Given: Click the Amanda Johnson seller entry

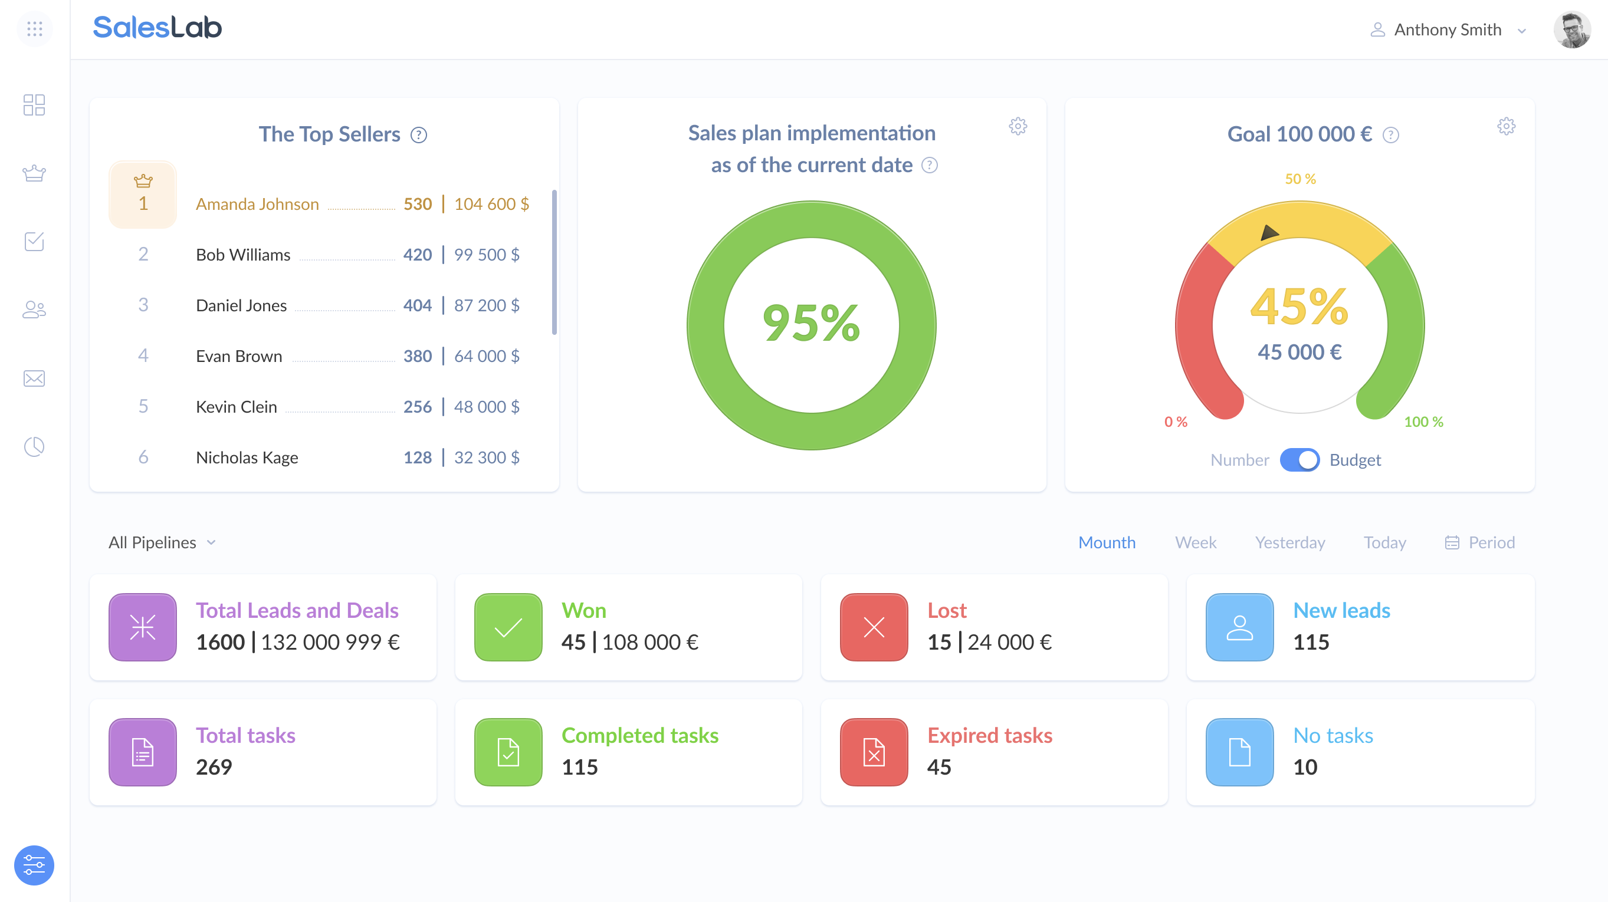Looking at the screenshot, I should (x=257, y=204).
